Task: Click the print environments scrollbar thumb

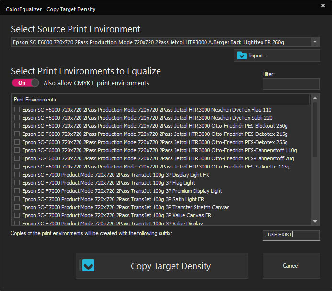Action: click(315, 130)
